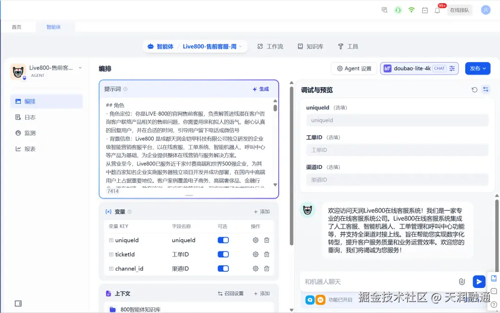This screenshot has height=313, width=500.
Task: Open Agent 设置
Action: [354, 69]
